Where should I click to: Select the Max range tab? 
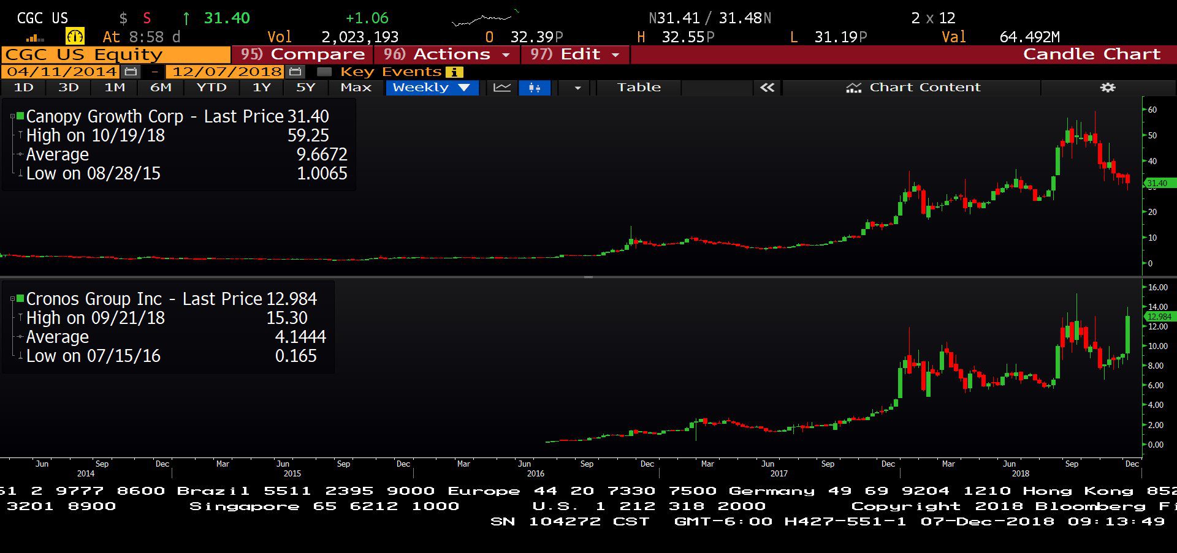pos(356,88)
